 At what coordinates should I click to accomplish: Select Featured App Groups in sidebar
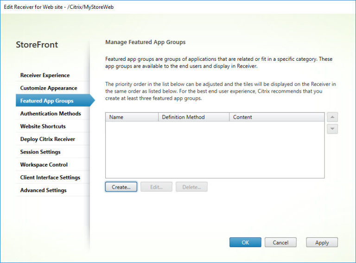55,101
